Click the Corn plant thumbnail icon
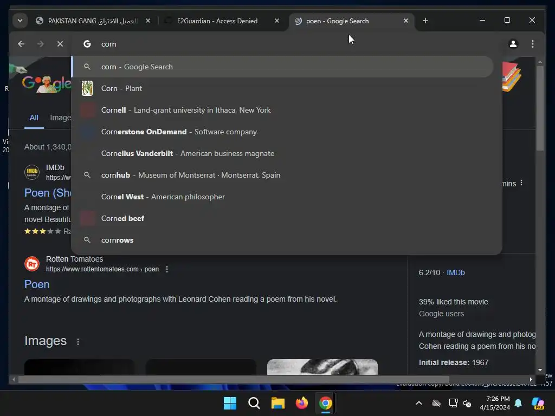Image resolution: width=555 pixels, height=416 pixels. [x=87, y=88]
